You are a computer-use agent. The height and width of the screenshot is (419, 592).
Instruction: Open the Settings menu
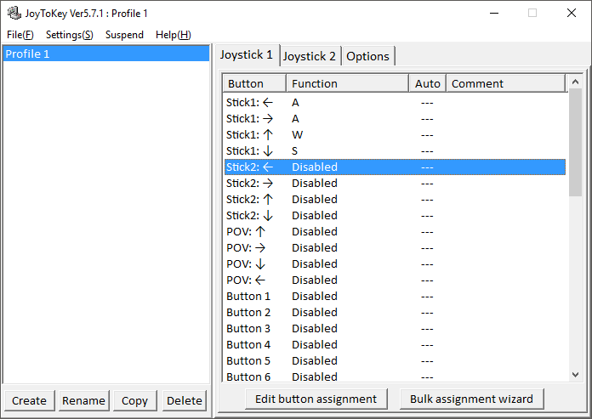pos(69,35)
